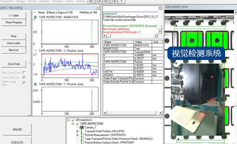
Task: Open the Tools menu
Action: tap(70, 1)
